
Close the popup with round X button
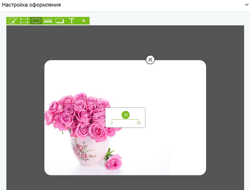150,60
